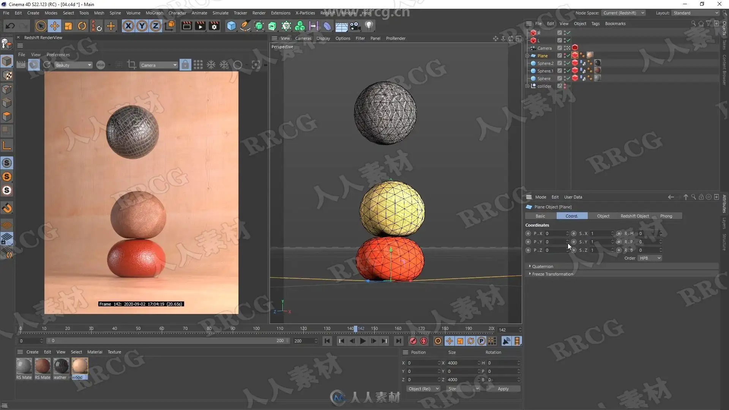729x410 pixels.
Task: Select the Move tool in top toolbar
Action: 55,26
